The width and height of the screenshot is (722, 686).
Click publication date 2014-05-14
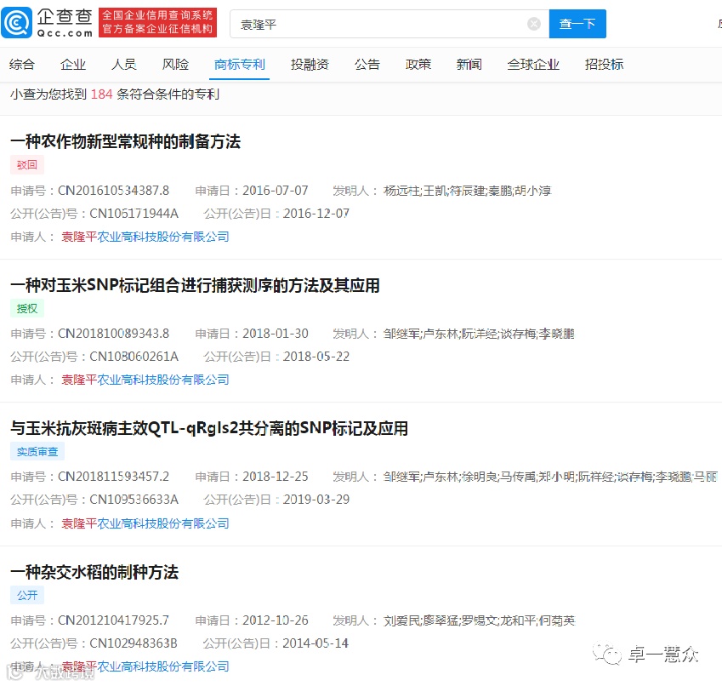(x=316, y=643)
